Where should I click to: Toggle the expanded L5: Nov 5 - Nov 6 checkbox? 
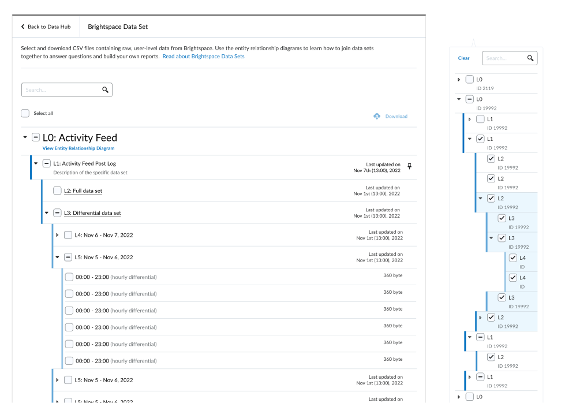pos(68,257)
